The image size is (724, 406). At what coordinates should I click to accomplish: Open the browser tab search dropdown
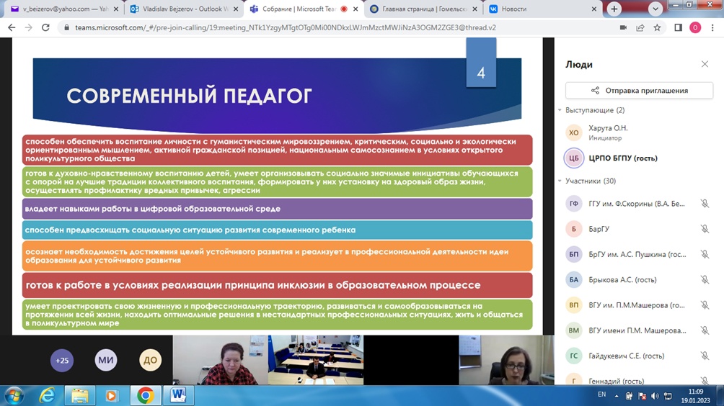pos(655,9)
